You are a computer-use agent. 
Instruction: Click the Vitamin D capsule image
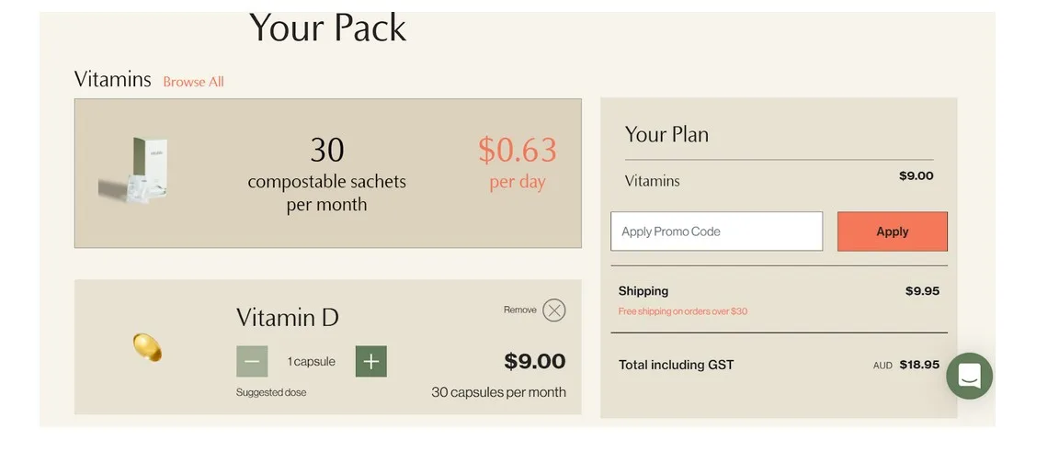point(147,347)
